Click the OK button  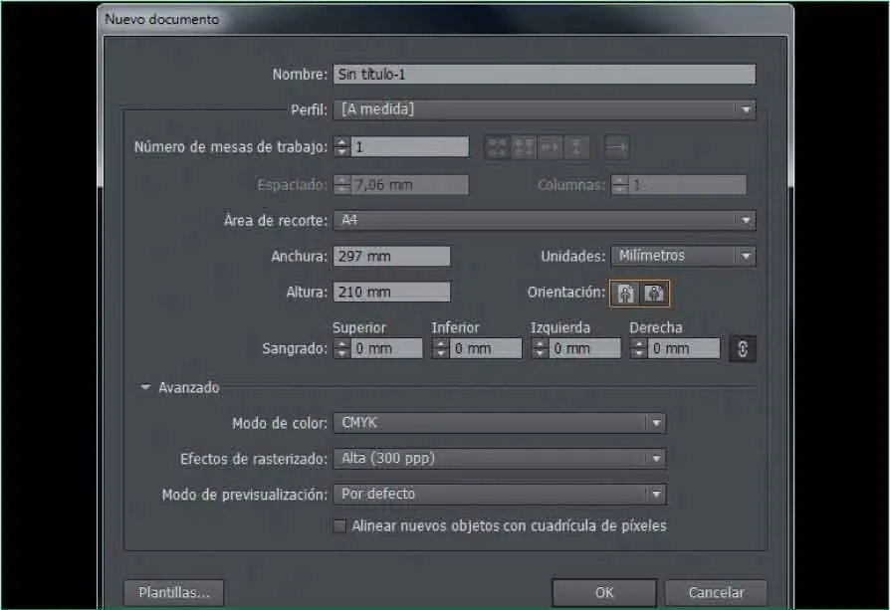tap(604, 592)
